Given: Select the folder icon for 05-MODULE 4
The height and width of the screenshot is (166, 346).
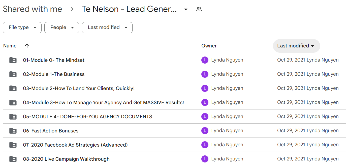Looking at the screenshot, I should coord(13,117).
